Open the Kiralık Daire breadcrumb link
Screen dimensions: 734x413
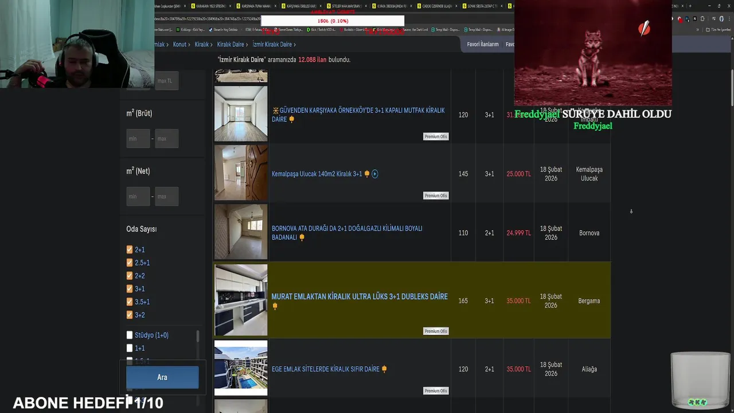pyautogui.click(x=231, y=44)
